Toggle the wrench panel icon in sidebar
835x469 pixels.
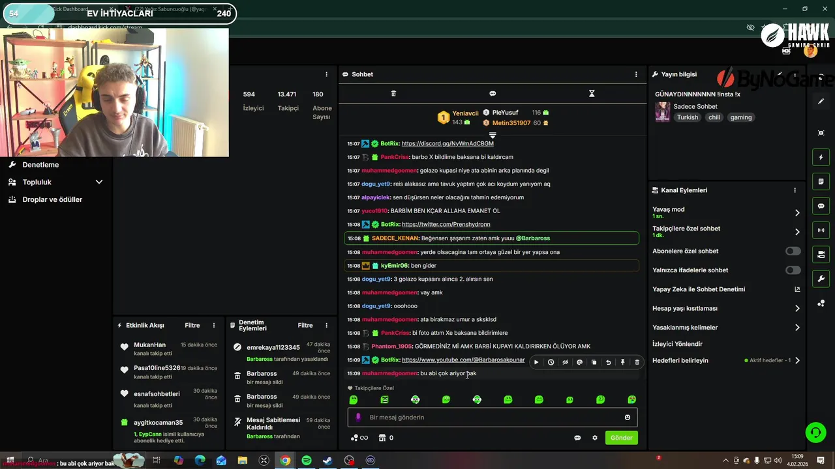tap(821, 279)
